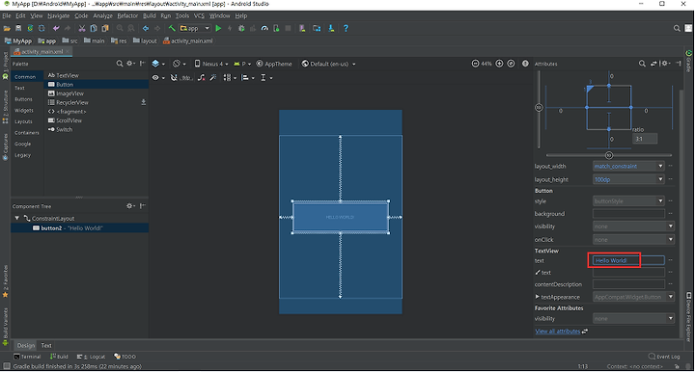The image size is (695, 372).
Task: Select the Widgets palette category
Action: [x=24, y=111]
